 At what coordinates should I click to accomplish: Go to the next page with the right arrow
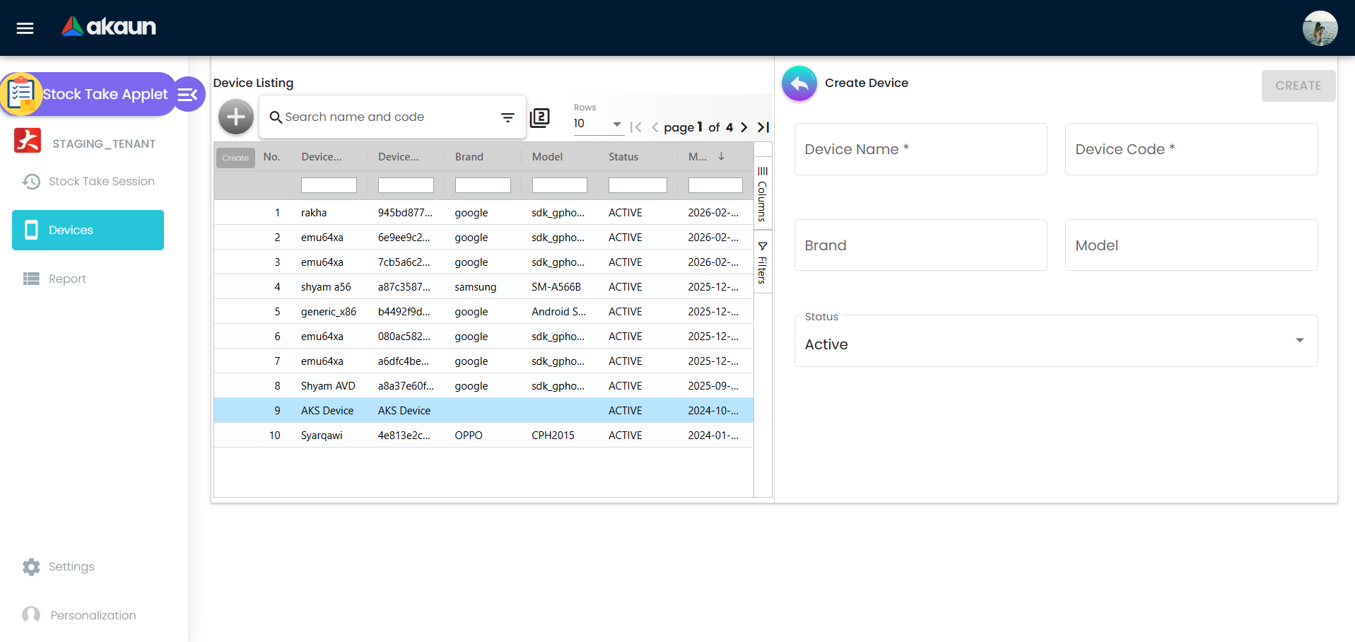tap(744, 127)
